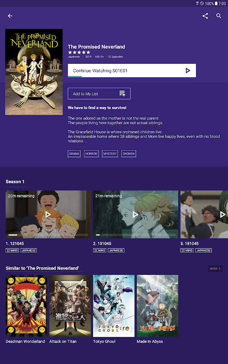This screenshot has height=364, width=228.
Task: Click the five-star rating row
Action: [x=79, y=52]
